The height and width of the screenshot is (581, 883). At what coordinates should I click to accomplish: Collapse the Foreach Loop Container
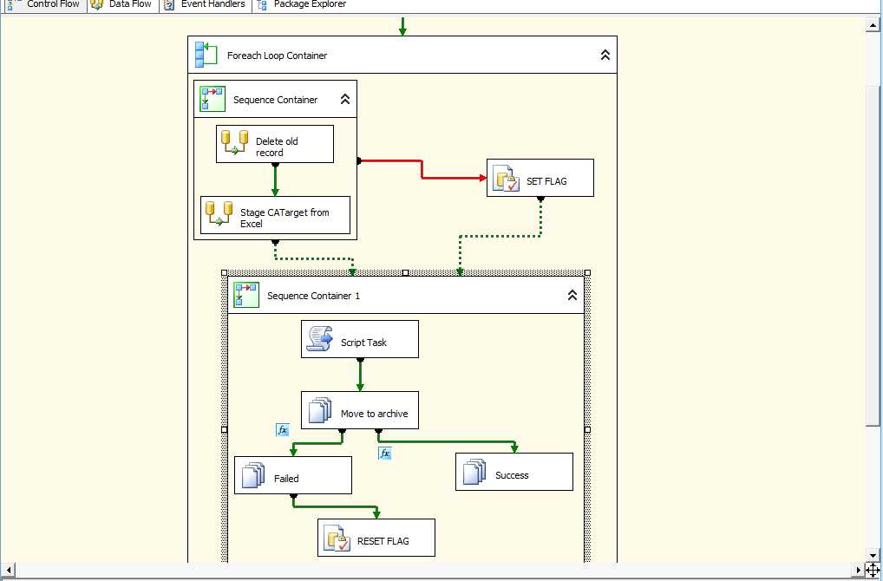pyautogui.click(x=605, y=55)
